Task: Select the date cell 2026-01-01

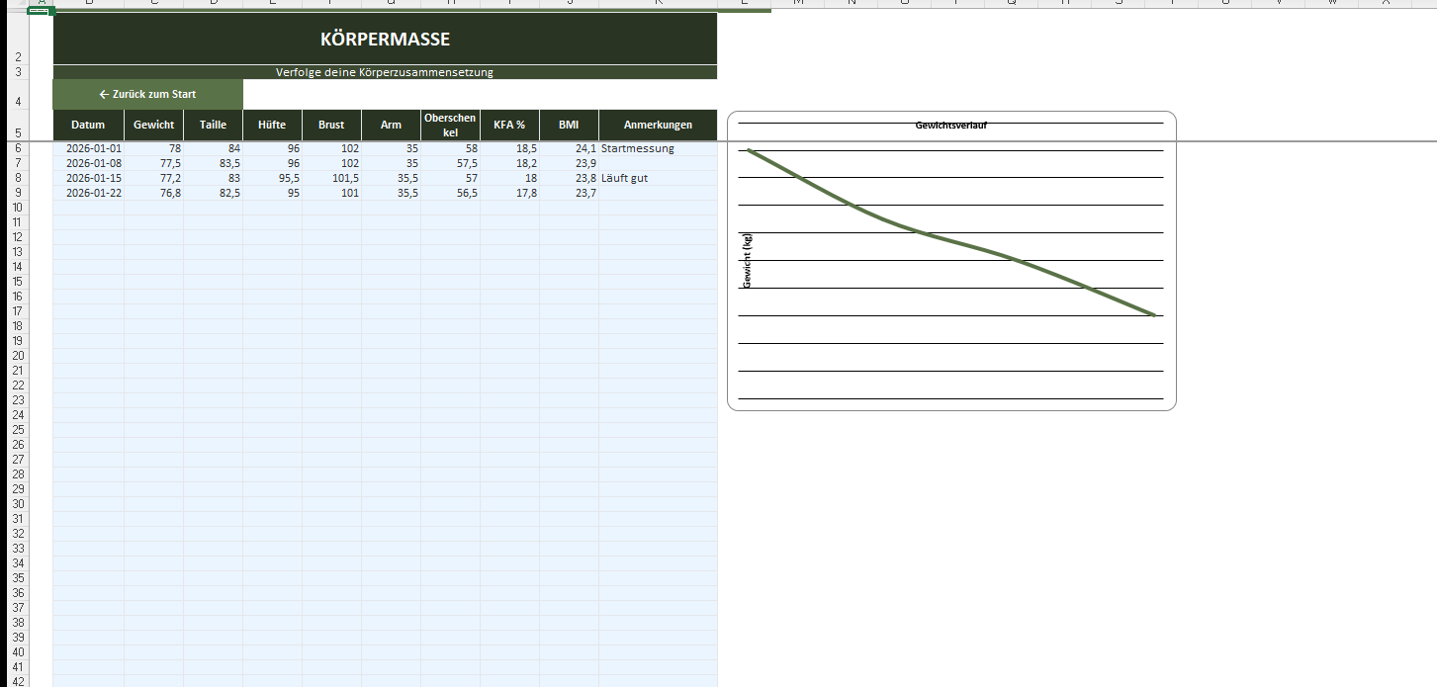Action: pyautogui.click(x=89, y=148)
